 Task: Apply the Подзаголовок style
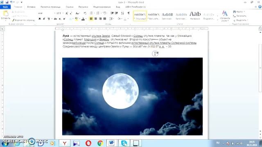pos(209,16)
